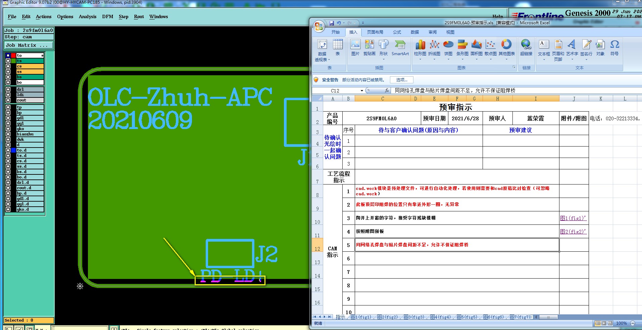Insert a bar chart (条形图)
The width and height of the screenshot is (642, 330).
point(462,50)
